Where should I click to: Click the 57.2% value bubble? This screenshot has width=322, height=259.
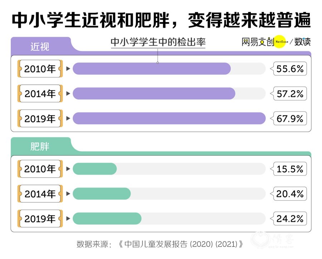[289, 94]
